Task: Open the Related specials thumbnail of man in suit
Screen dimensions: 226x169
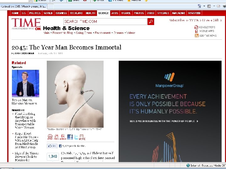Action: tap(25, 83)
